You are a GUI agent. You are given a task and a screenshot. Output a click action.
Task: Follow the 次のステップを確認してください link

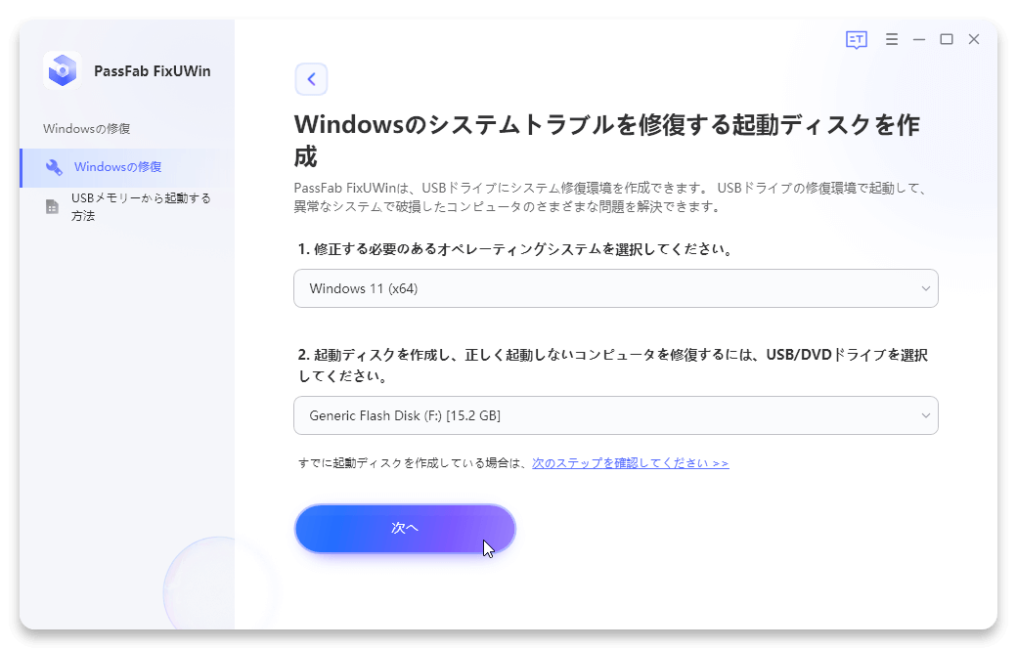pos(630,463)
